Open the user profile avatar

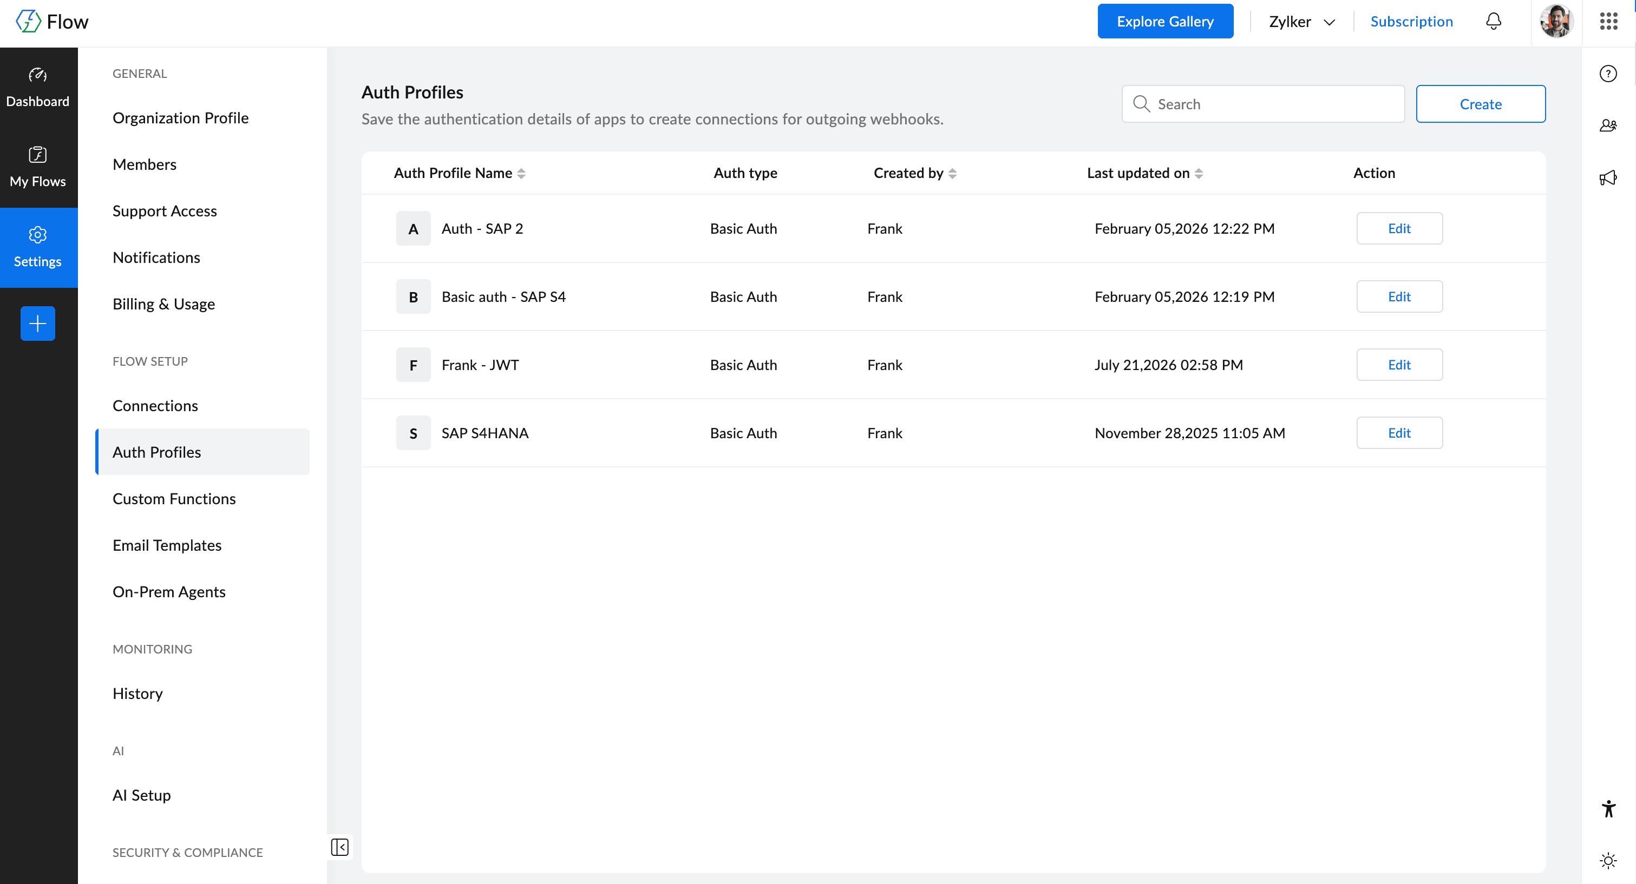click(1556, 22)
